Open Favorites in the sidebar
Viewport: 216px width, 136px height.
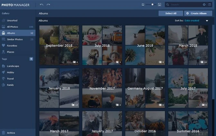click(18, 46)
